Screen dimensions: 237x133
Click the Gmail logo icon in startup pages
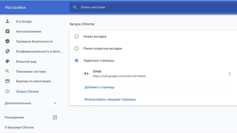[x=86, y=73]
